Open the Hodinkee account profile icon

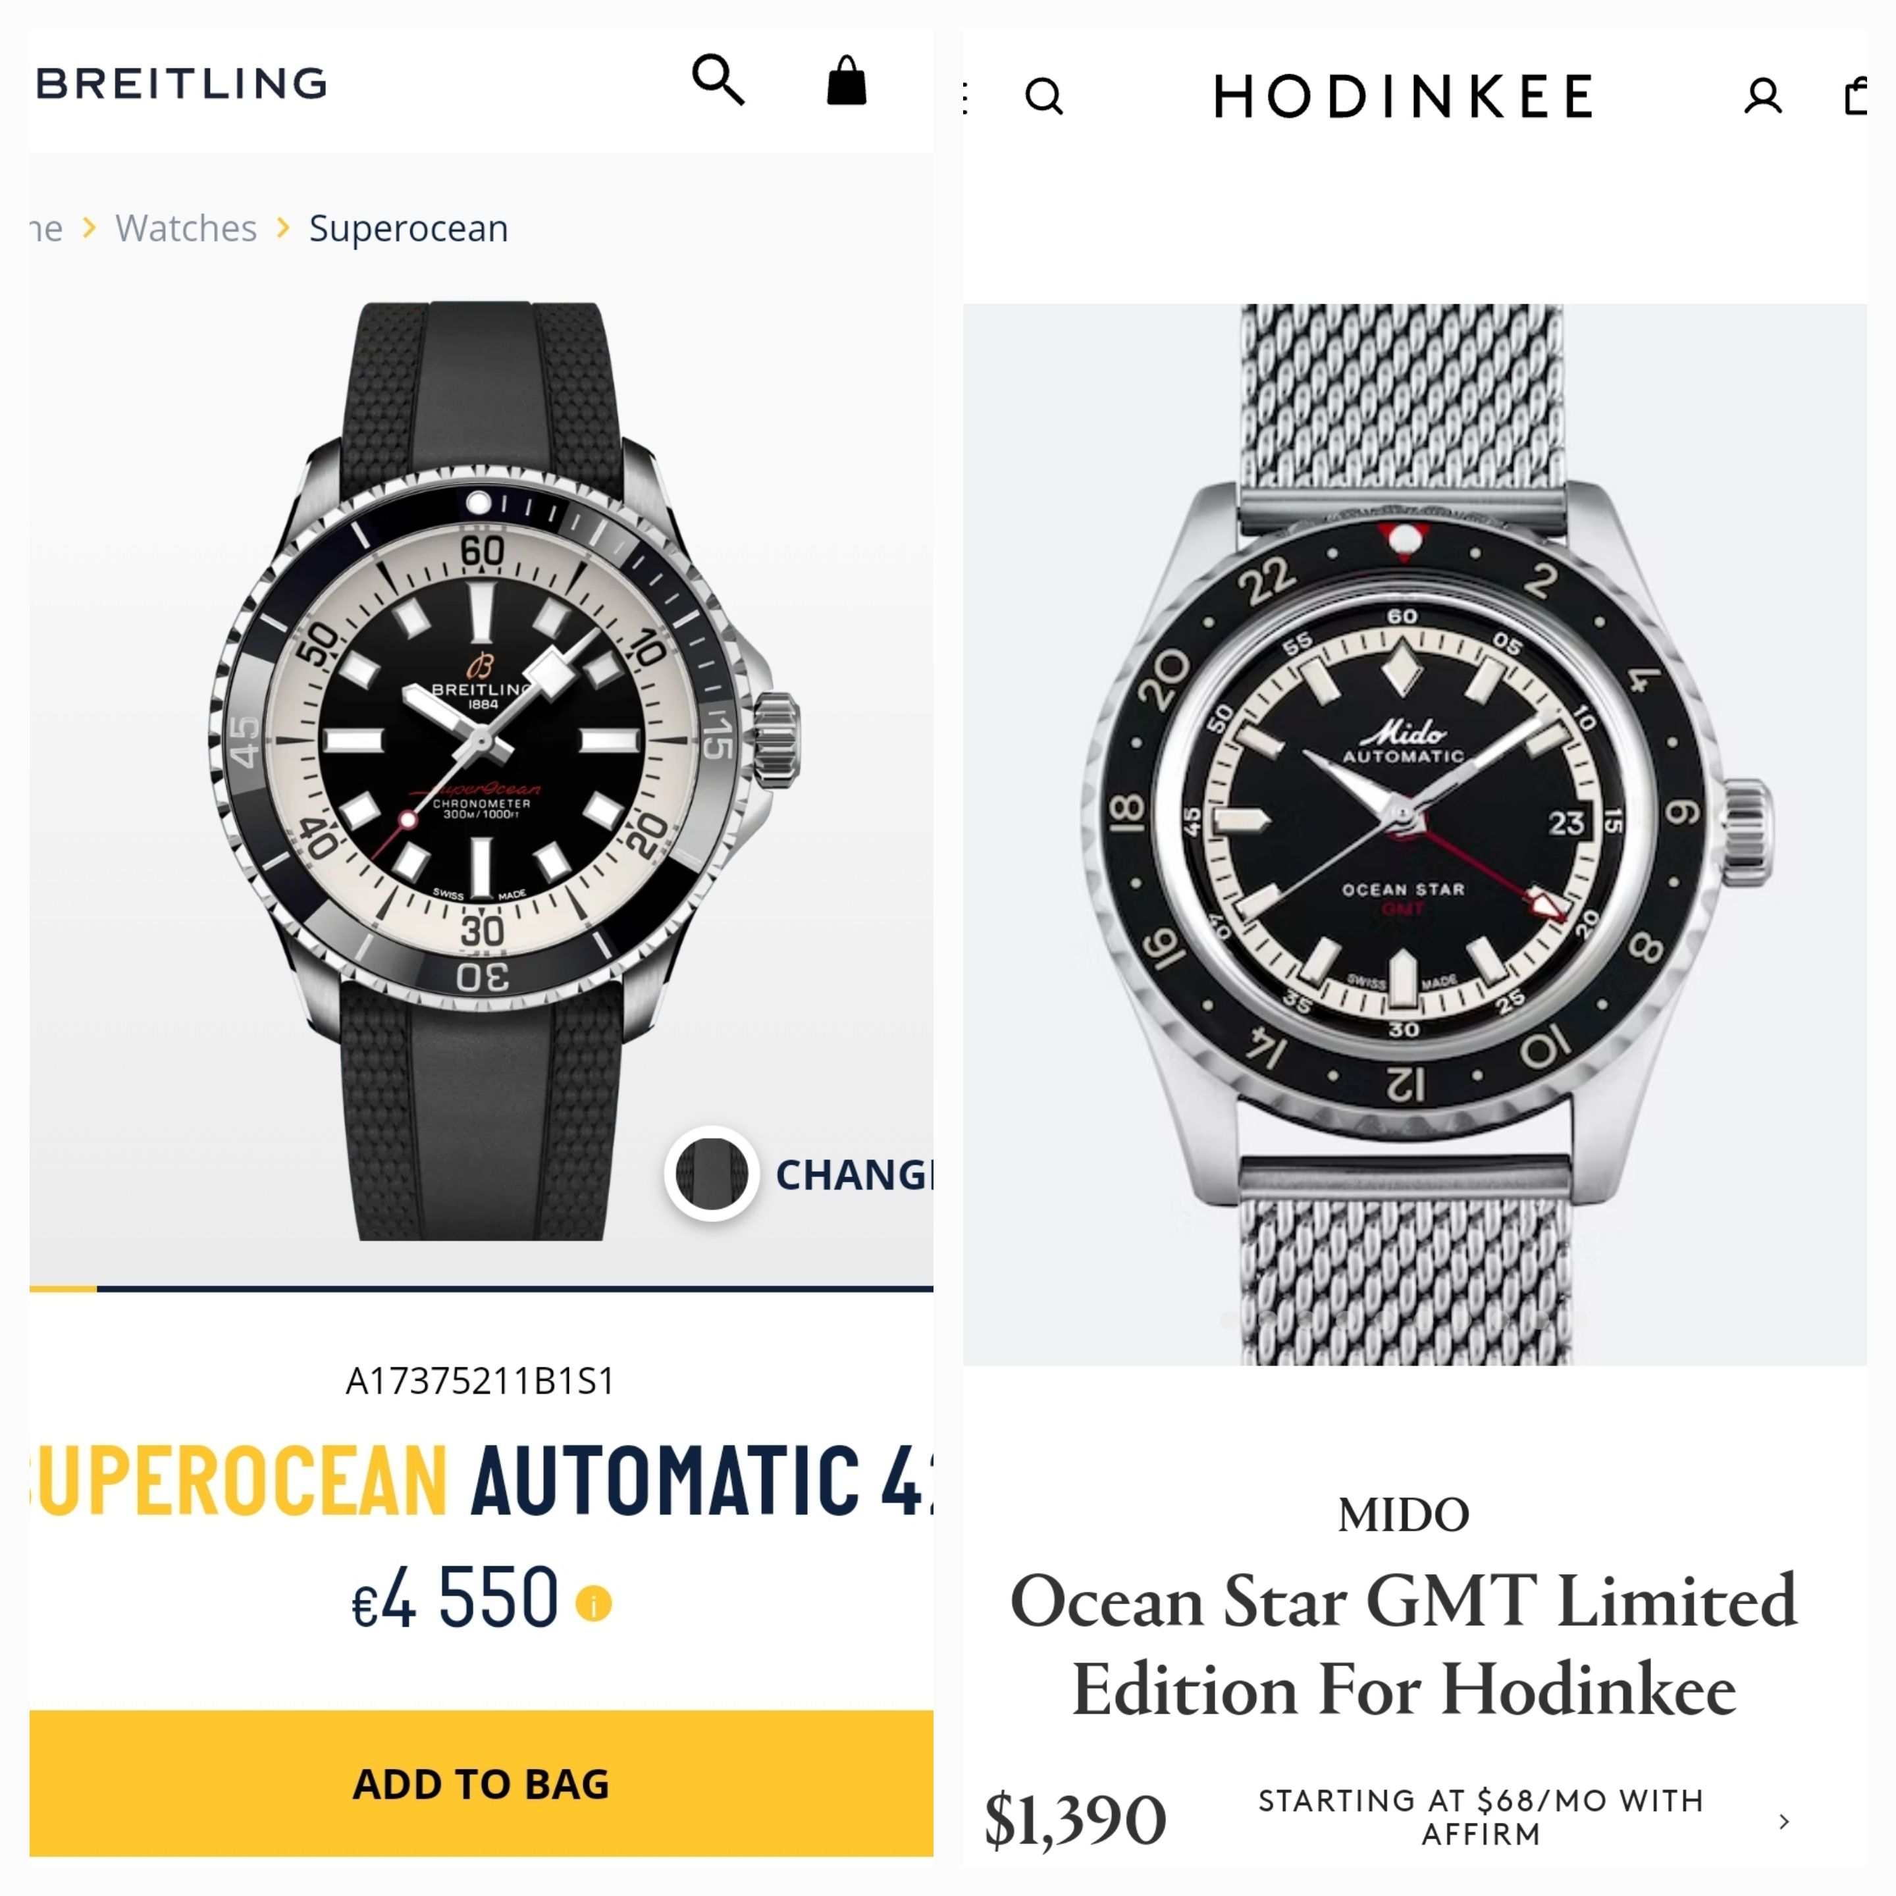[x=1762, y=96]
